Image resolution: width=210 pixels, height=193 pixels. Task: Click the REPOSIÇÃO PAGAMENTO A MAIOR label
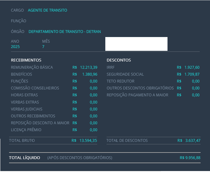pos(137,95)
